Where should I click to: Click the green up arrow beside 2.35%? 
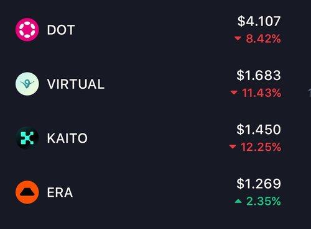click(x=238, y=201)
